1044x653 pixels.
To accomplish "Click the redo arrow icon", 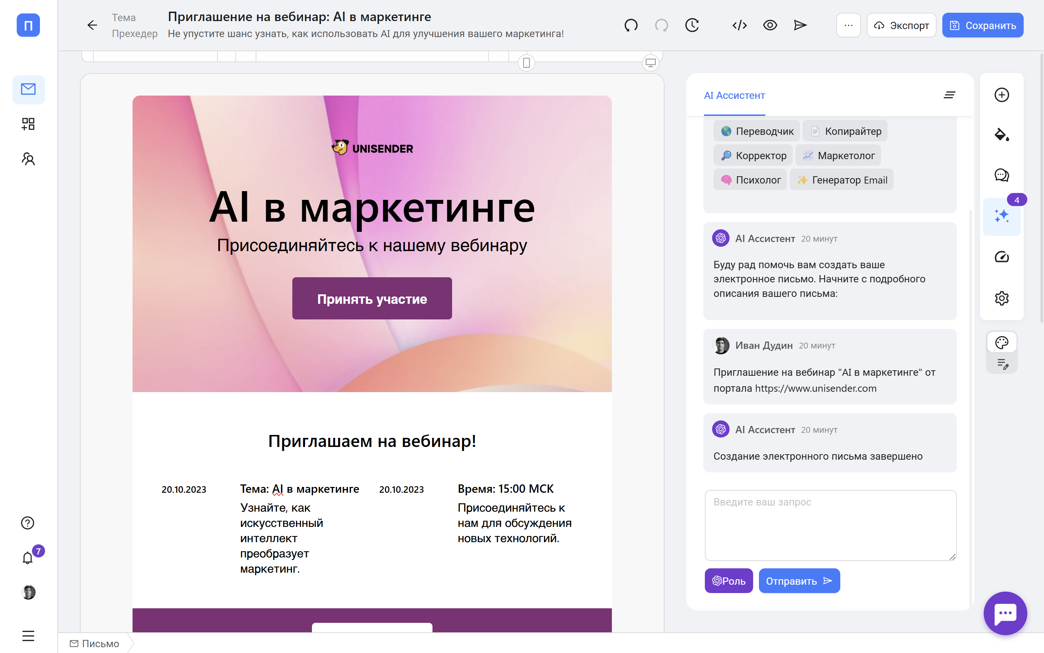I will coord(661,25).
